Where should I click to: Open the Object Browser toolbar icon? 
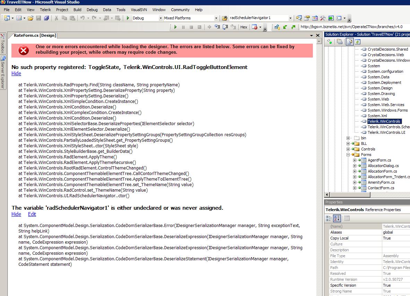pyautogui.click(x=315, y=18)
